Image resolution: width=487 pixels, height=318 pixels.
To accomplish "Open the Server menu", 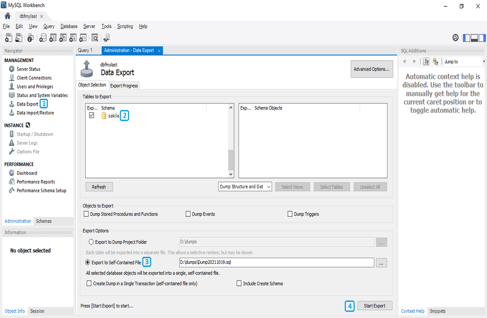I will (x=89, y=26).
